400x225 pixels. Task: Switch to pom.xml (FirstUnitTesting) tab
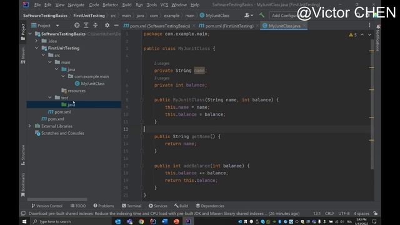(x=229, y=26)
